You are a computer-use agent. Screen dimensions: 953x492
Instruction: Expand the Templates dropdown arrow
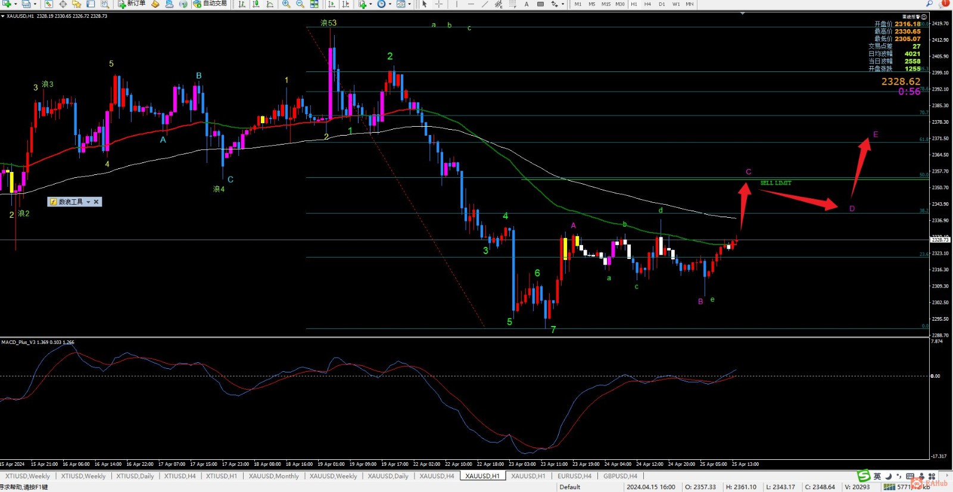click(x=410, y=4)
